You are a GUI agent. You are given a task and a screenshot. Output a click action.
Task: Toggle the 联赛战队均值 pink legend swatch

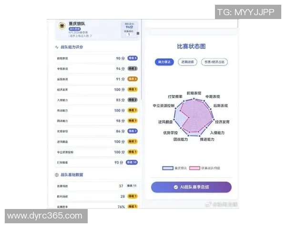click(194, 168)
